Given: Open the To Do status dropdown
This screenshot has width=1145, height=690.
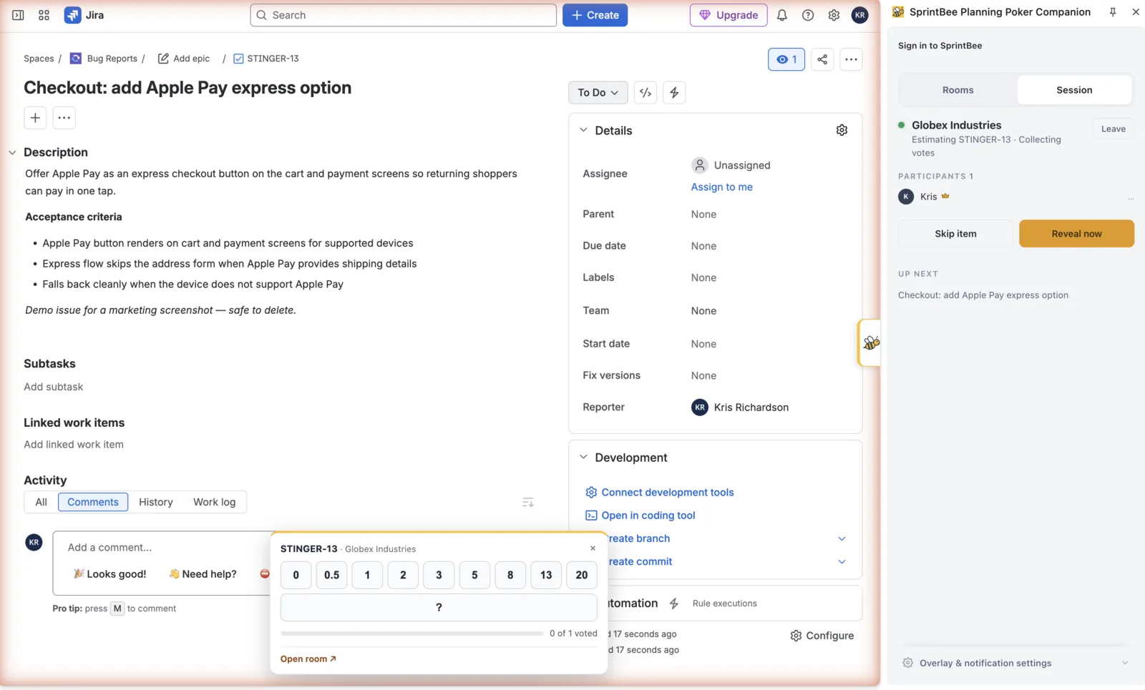Looking at the screenshot, I should coord(598,92).
